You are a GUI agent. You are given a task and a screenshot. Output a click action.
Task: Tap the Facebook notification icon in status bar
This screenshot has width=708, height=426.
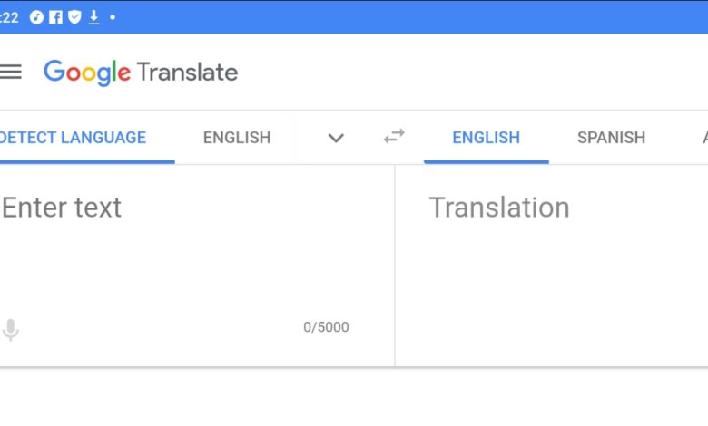coord(56,17)
